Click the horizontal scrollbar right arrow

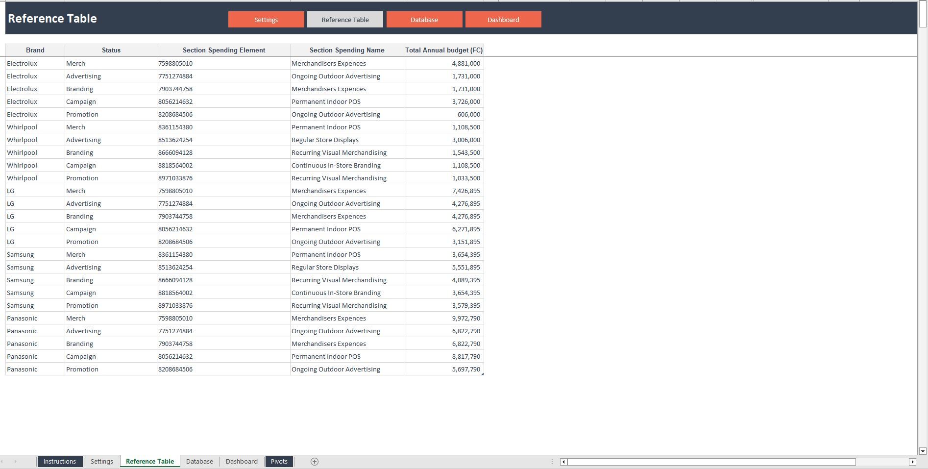point(912,462)
